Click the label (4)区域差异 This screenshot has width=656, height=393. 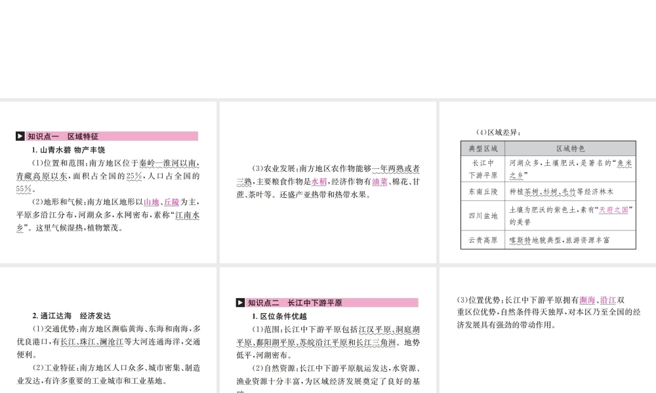coord(499,132)
